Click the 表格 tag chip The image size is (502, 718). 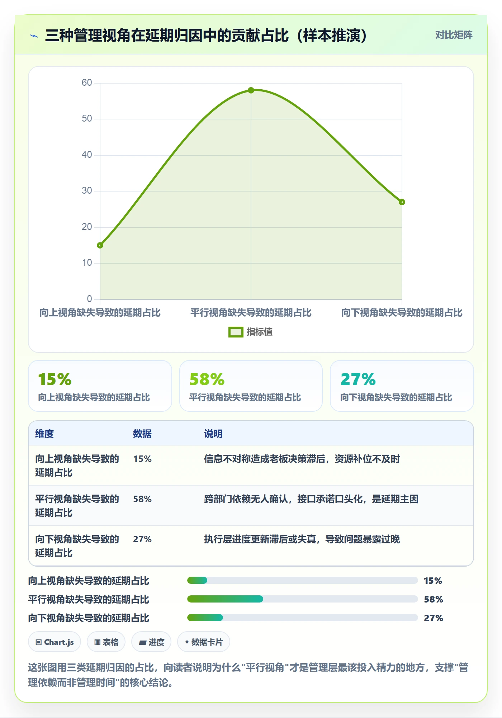(x=106, y=642)
